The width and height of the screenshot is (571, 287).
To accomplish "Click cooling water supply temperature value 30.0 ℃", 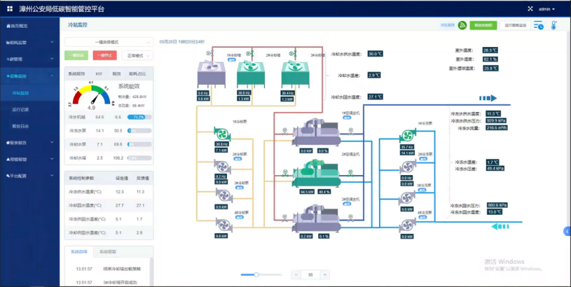I will [x=375, y=54].
